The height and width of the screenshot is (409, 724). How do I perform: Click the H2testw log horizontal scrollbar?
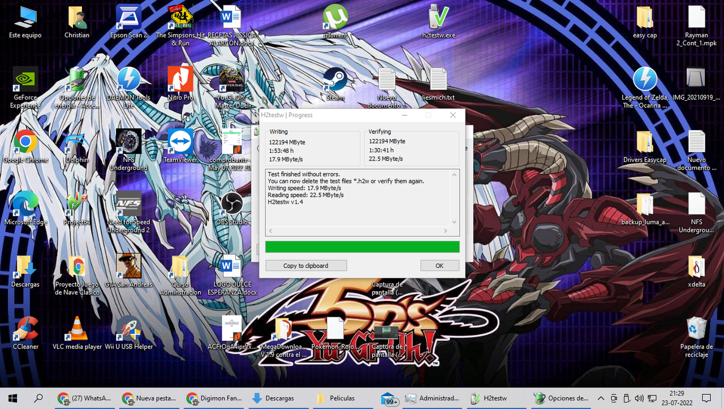click(x=359, y=231)
